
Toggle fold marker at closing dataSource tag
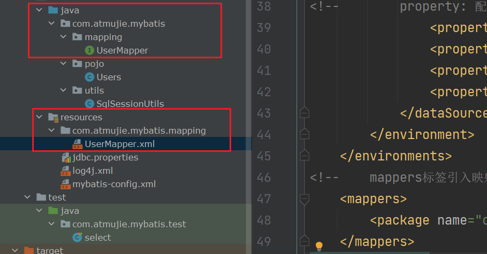[304, 113]
